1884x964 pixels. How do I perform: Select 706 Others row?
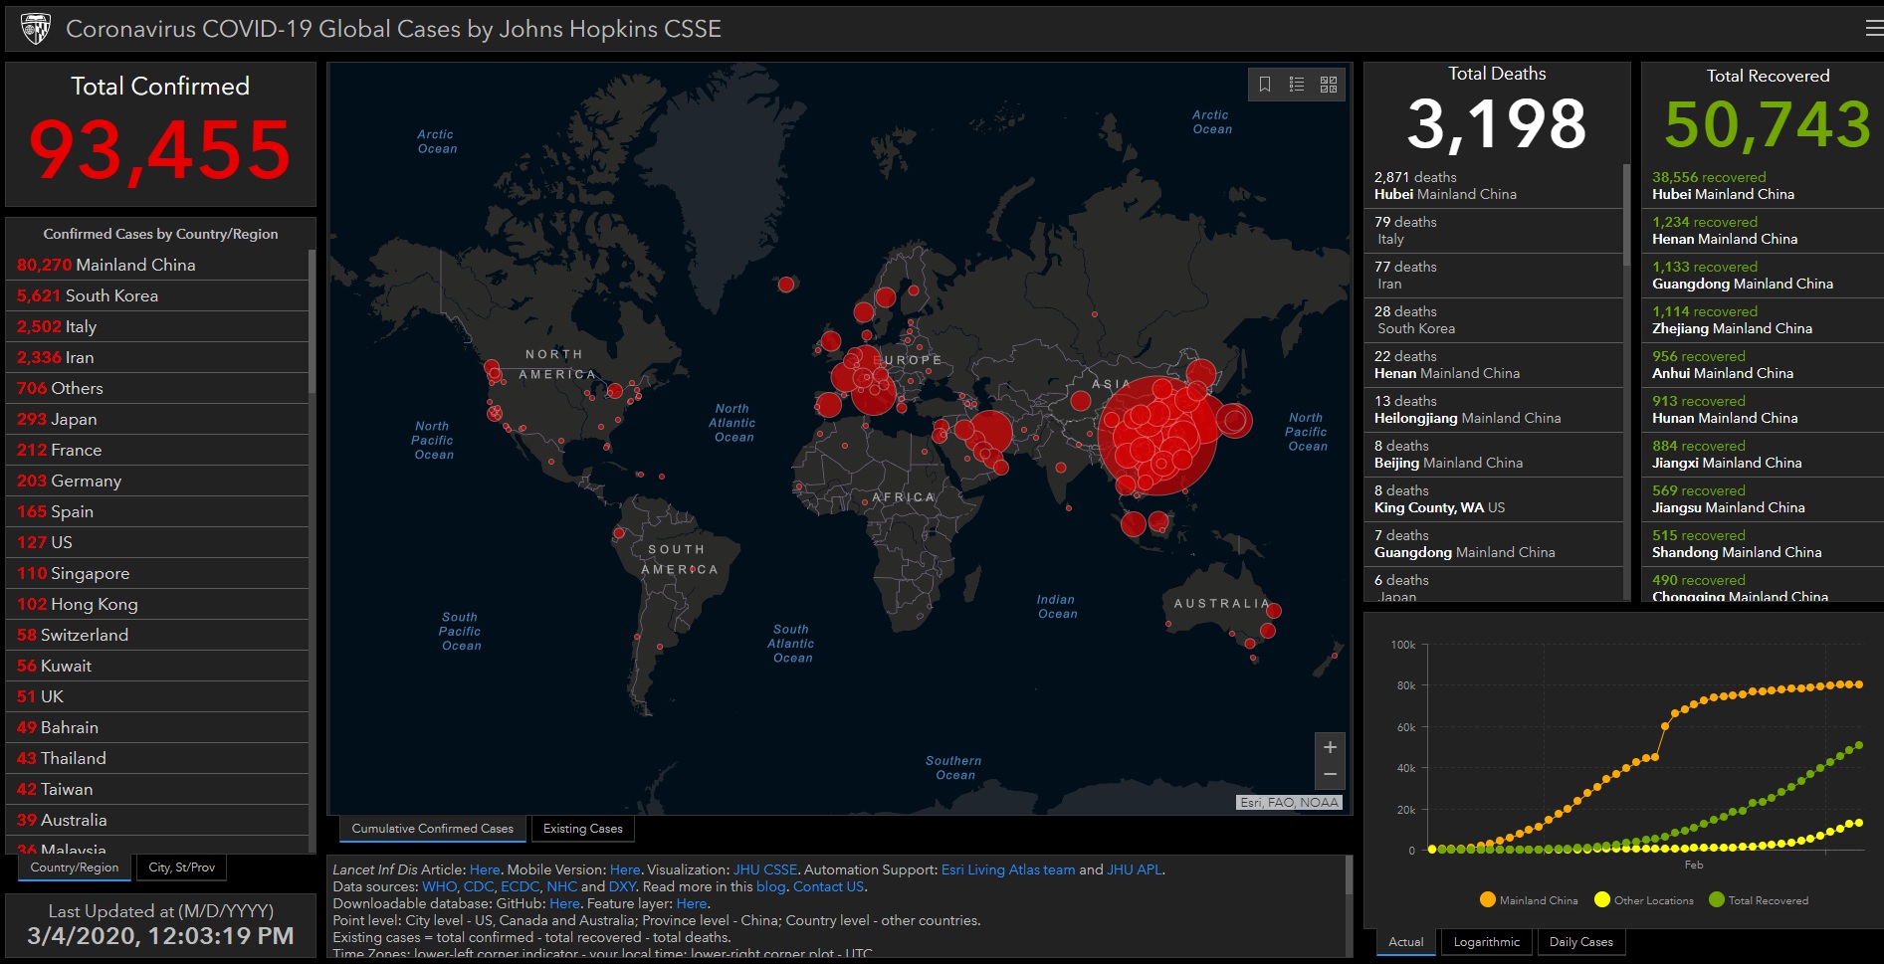[157, 388]
